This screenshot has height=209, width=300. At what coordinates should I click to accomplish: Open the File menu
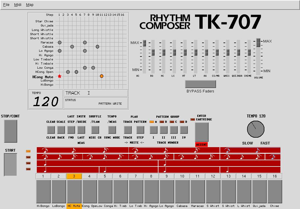(x=6, y=5)
